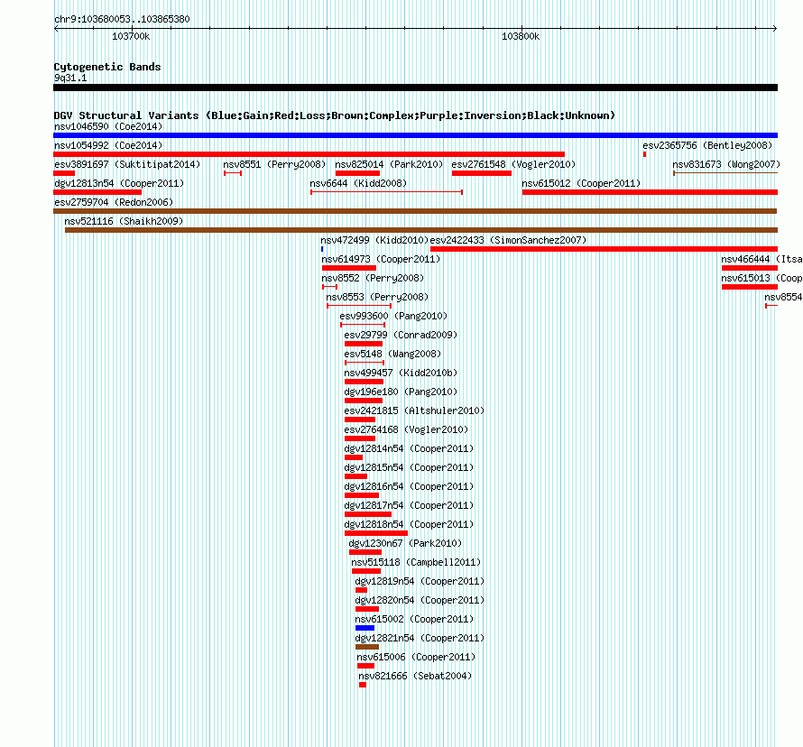Click nsv515118 (Campbell2011) label

(x=416, y=562)
